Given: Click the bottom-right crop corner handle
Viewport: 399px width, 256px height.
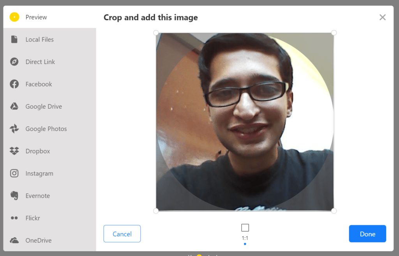Looking at the screenshot, I should pyautogui.click(x=334, y=211).
